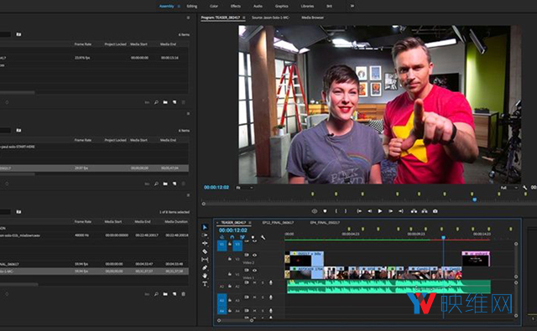Hide Video 1 track output eye
The width and height of the screenshot is (537, 331).
[x=254, y=270]
